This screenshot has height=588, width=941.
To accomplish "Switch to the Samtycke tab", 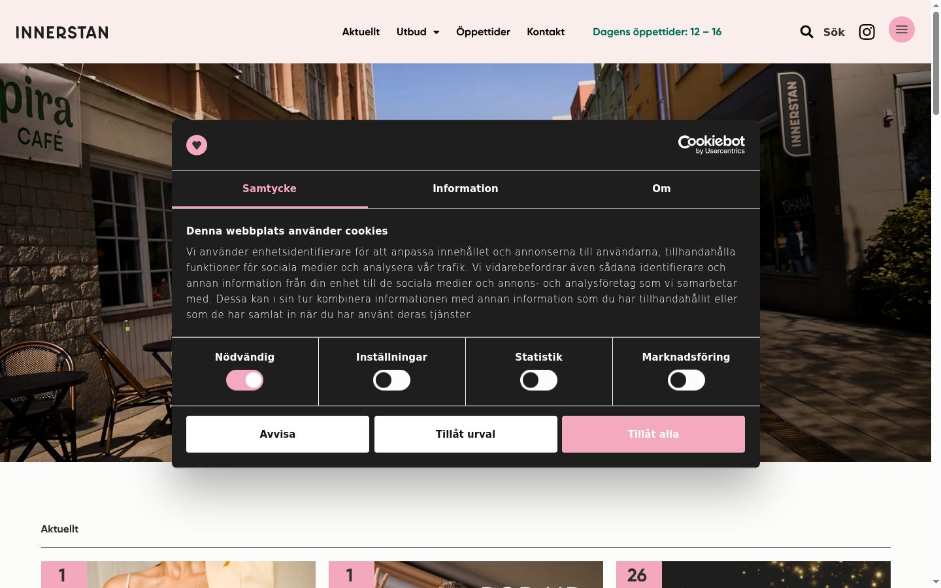I will pyautogui.click(x=270, y=189).
